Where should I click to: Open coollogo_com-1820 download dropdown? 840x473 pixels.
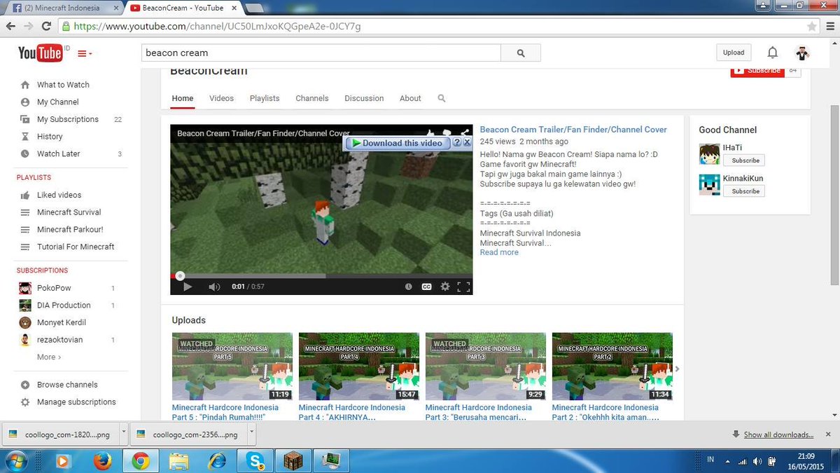[124, 434]
